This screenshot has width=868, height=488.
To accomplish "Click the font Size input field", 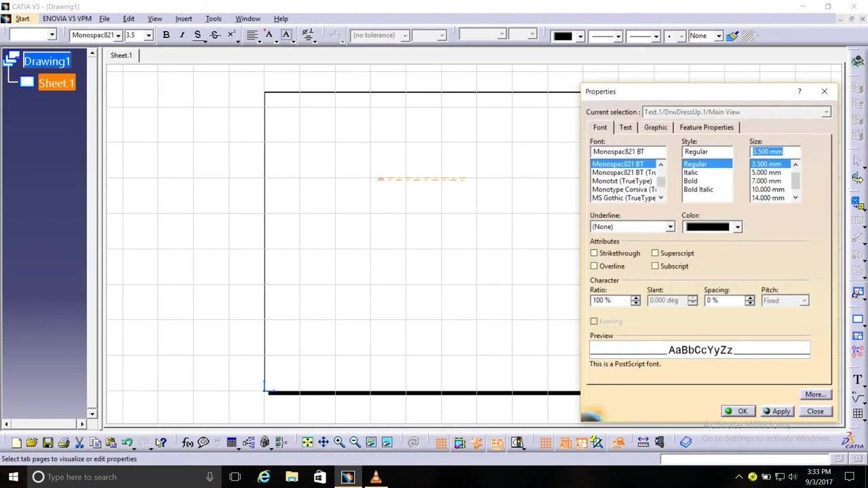I will [x=775, y=152].
